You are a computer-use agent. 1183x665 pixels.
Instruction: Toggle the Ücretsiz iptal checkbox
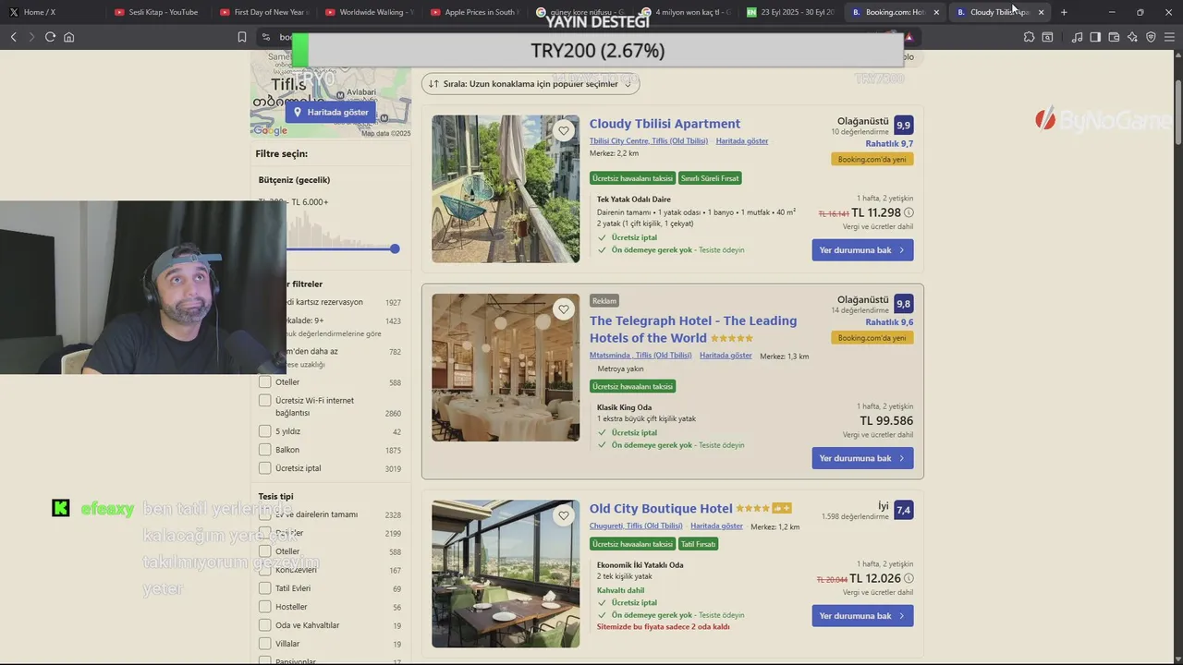point(265,468)
